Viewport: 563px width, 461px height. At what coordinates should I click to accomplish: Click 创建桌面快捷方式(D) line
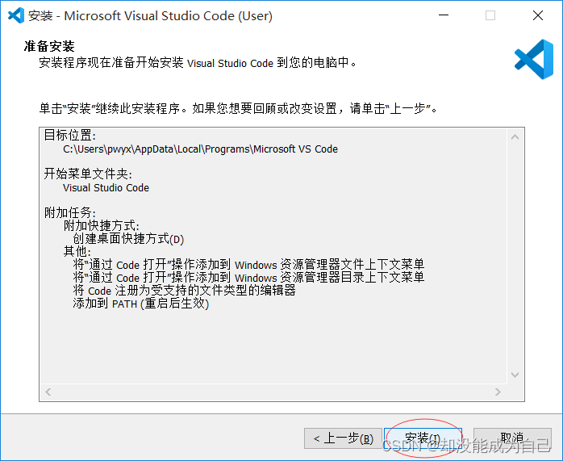pos(128,239)
